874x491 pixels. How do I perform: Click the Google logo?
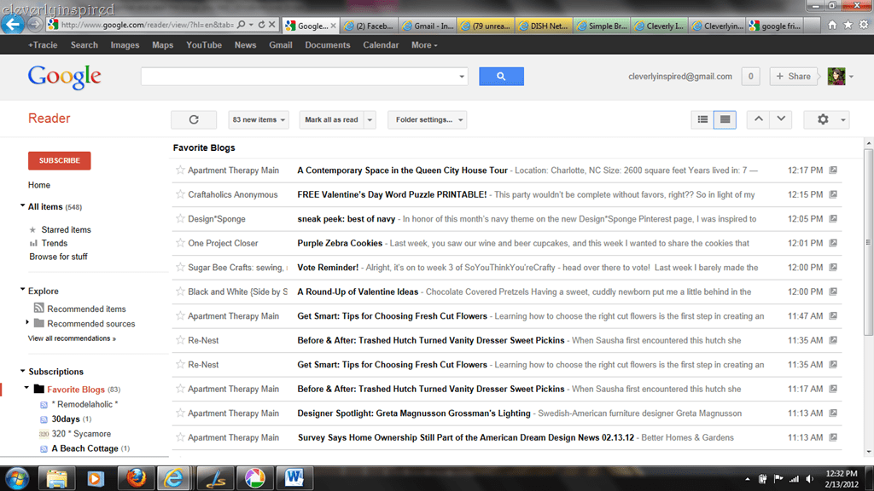tap(65, 77)
